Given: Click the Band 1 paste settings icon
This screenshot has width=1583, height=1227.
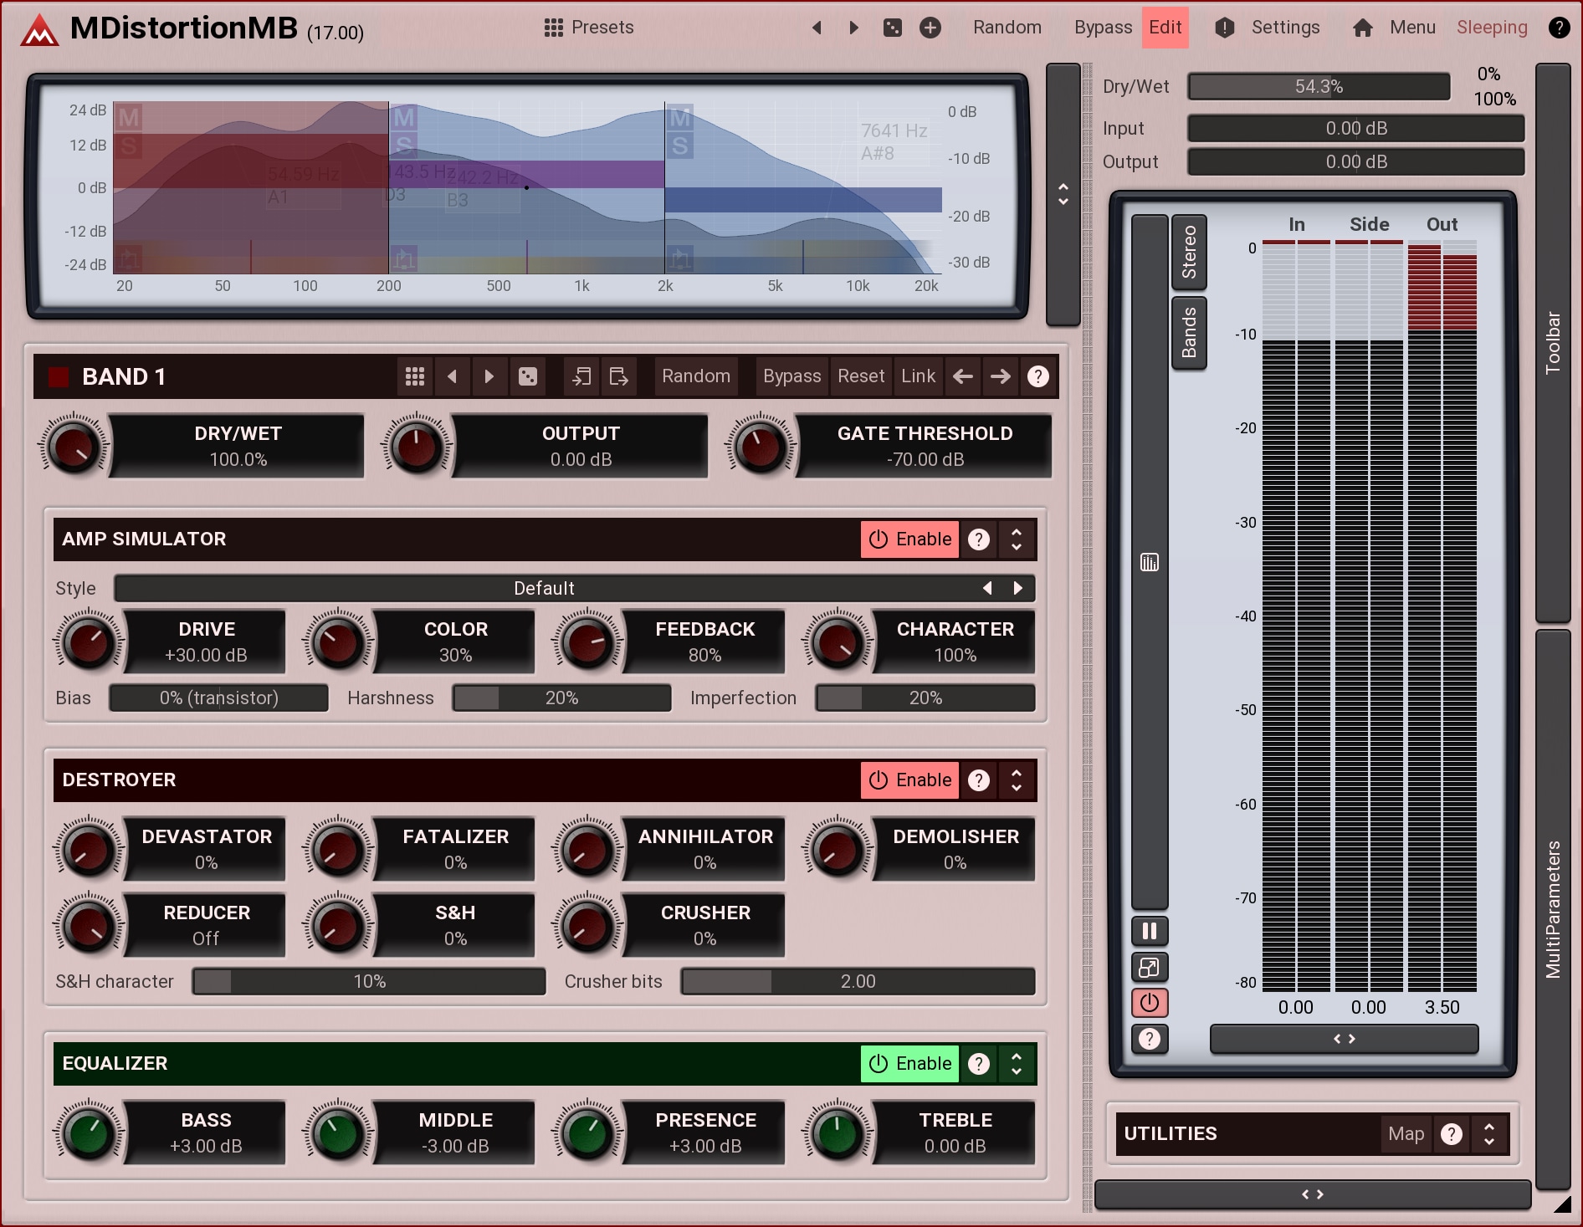Looking at the screenshot, I should [x=618, y=376].
